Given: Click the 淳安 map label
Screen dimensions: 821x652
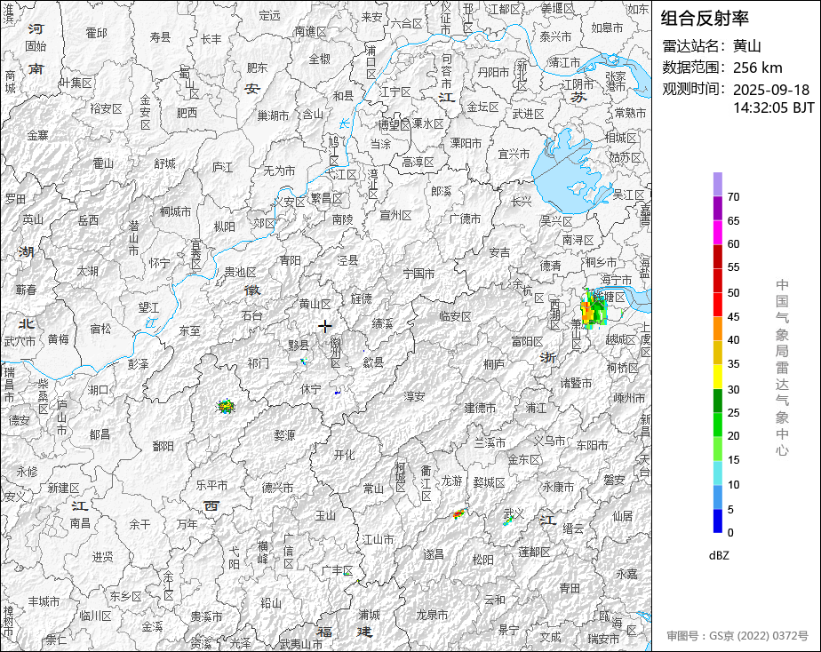Looking at the screenshot, I should coord(414,396).
